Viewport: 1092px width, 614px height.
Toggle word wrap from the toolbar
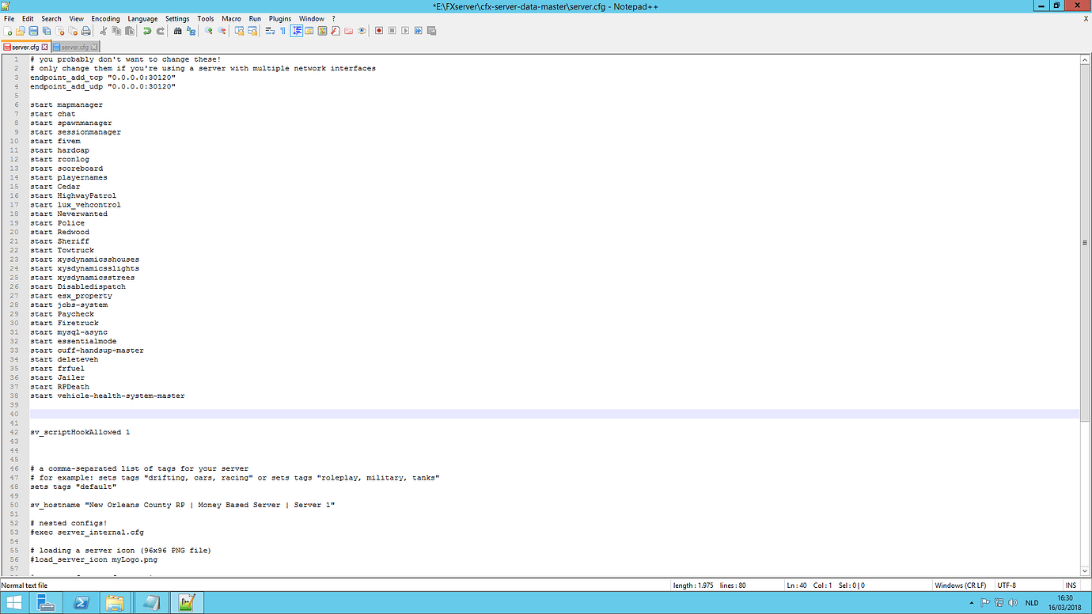click(268, 30)
